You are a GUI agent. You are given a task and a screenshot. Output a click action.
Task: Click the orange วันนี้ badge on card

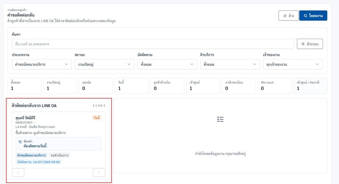[x=97, y=118]
